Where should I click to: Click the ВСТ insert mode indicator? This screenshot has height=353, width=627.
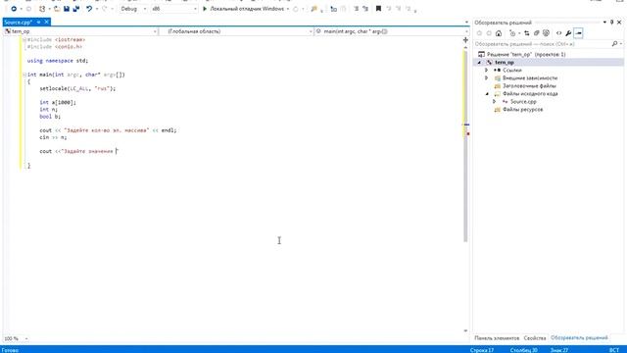click(x=614, y=350)
